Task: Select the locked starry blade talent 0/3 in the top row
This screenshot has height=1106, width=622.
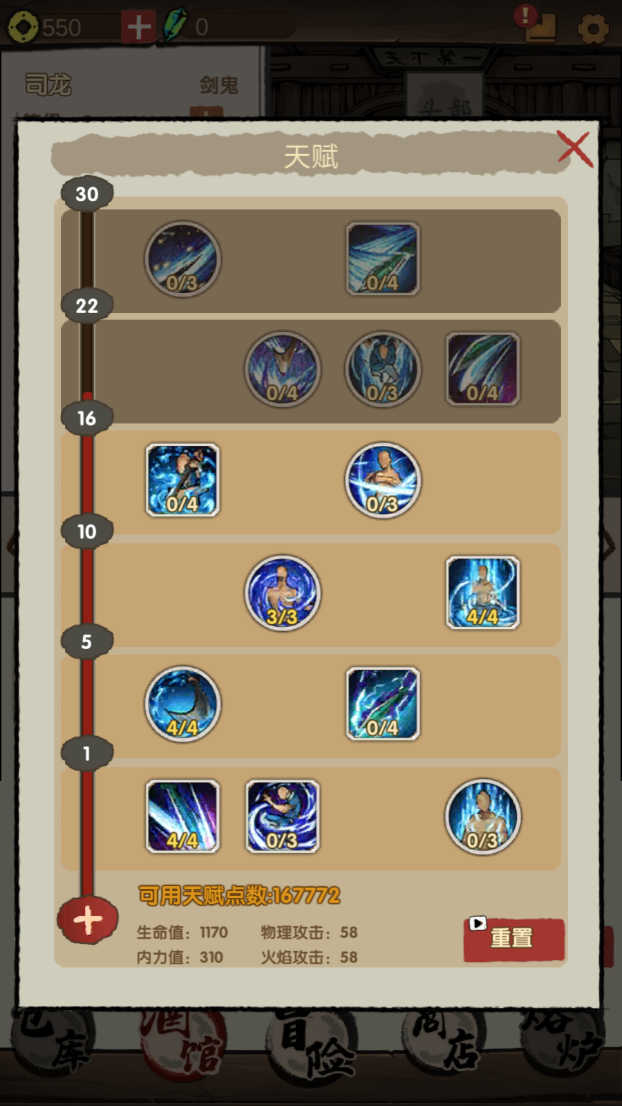Action: [182, 259]
